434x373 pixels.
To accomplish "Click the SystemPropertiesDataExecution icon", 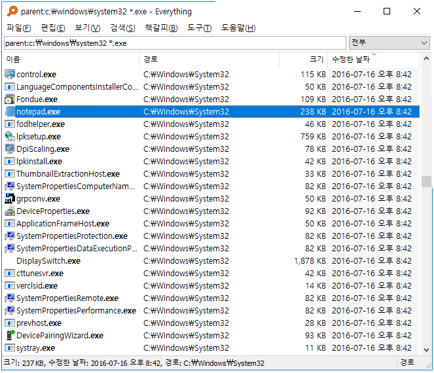I will pos(10,248).
